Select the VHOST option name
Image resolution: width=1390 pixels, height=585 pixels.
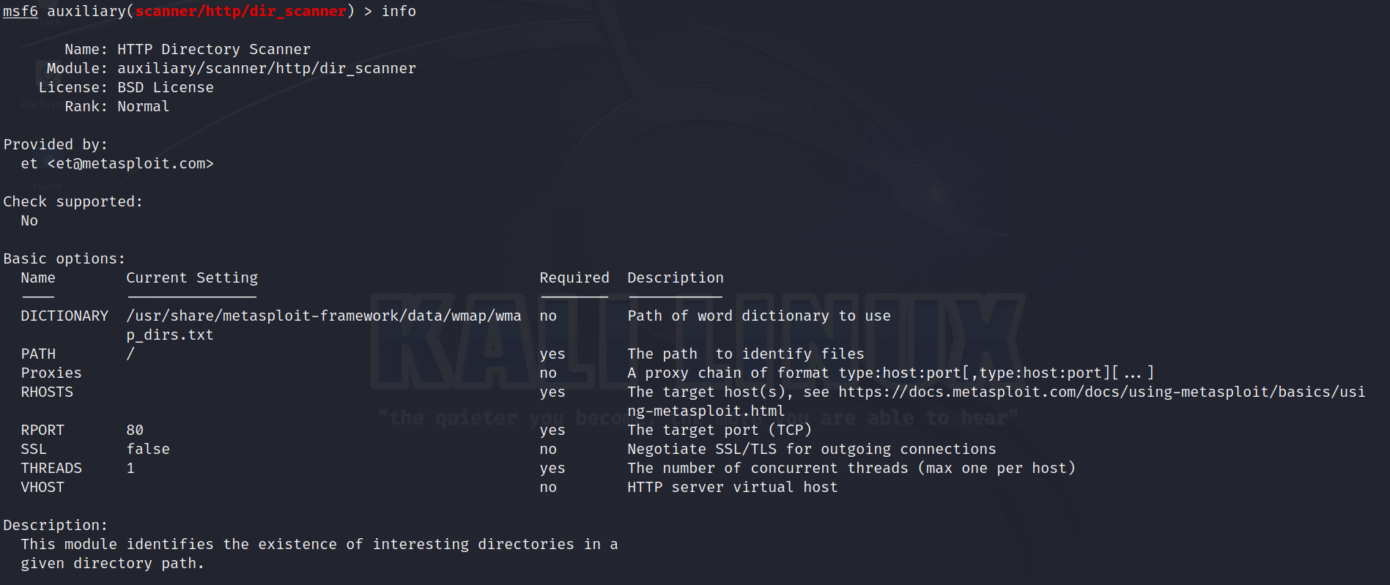pos(42,487)
